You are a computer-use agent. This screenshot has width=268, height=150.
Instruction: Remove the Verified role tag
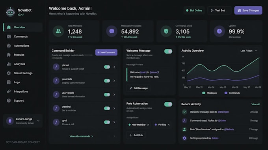pyautogui.click(x=169, y=124)
